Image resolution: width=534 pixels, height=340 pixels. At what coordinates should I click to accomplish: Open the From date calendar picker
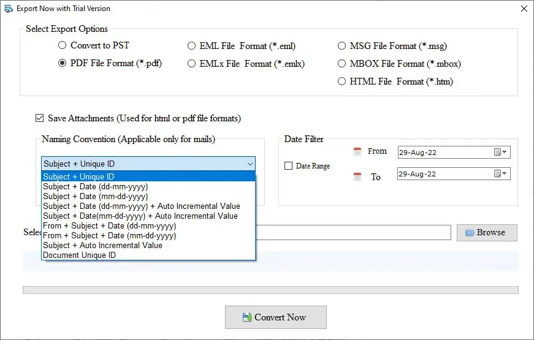click(x=500, y=152)
